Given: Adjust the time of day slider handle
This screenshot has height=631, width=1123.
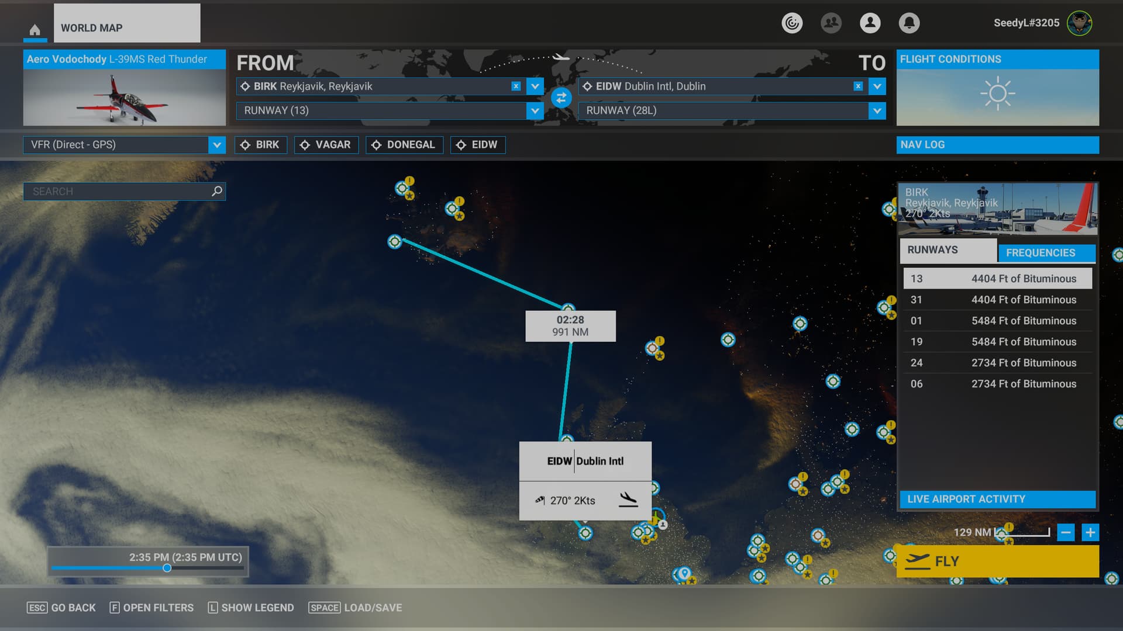Looking at the screenshot, I should 167,568.
